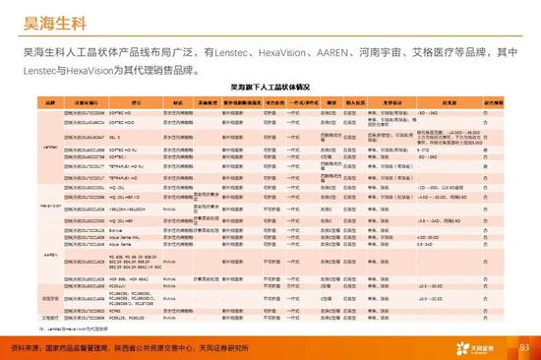Click the 天风证券 logo in footer

(x=475, y=348)
